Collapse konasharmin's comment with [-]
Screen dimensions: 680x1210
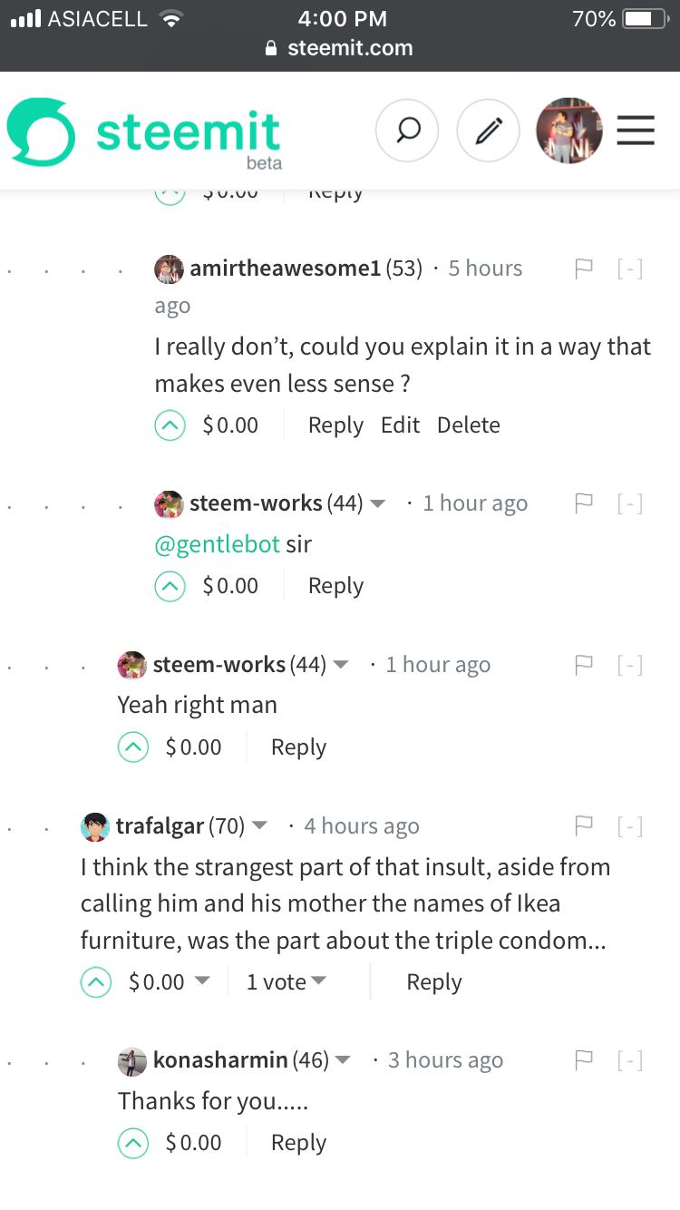(x=629, y=1060)
